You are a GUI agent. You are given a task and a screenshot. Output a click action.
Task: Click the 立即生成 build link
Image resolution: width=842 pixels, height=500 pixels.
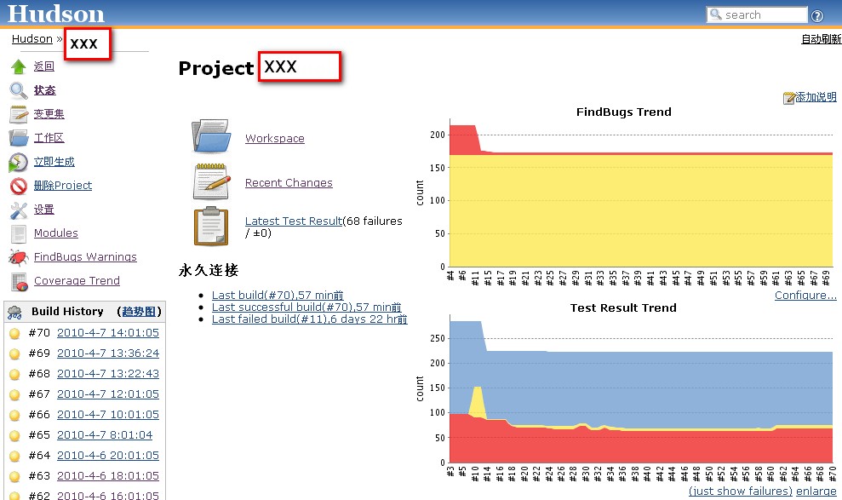tap(54, 162)
